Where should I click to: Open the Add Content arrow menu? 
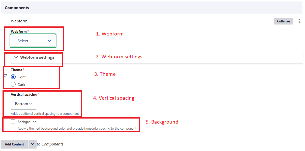point(33,144)
